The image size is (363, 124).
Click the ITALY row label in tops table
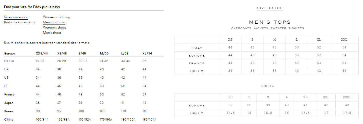(x=197, y=48)
